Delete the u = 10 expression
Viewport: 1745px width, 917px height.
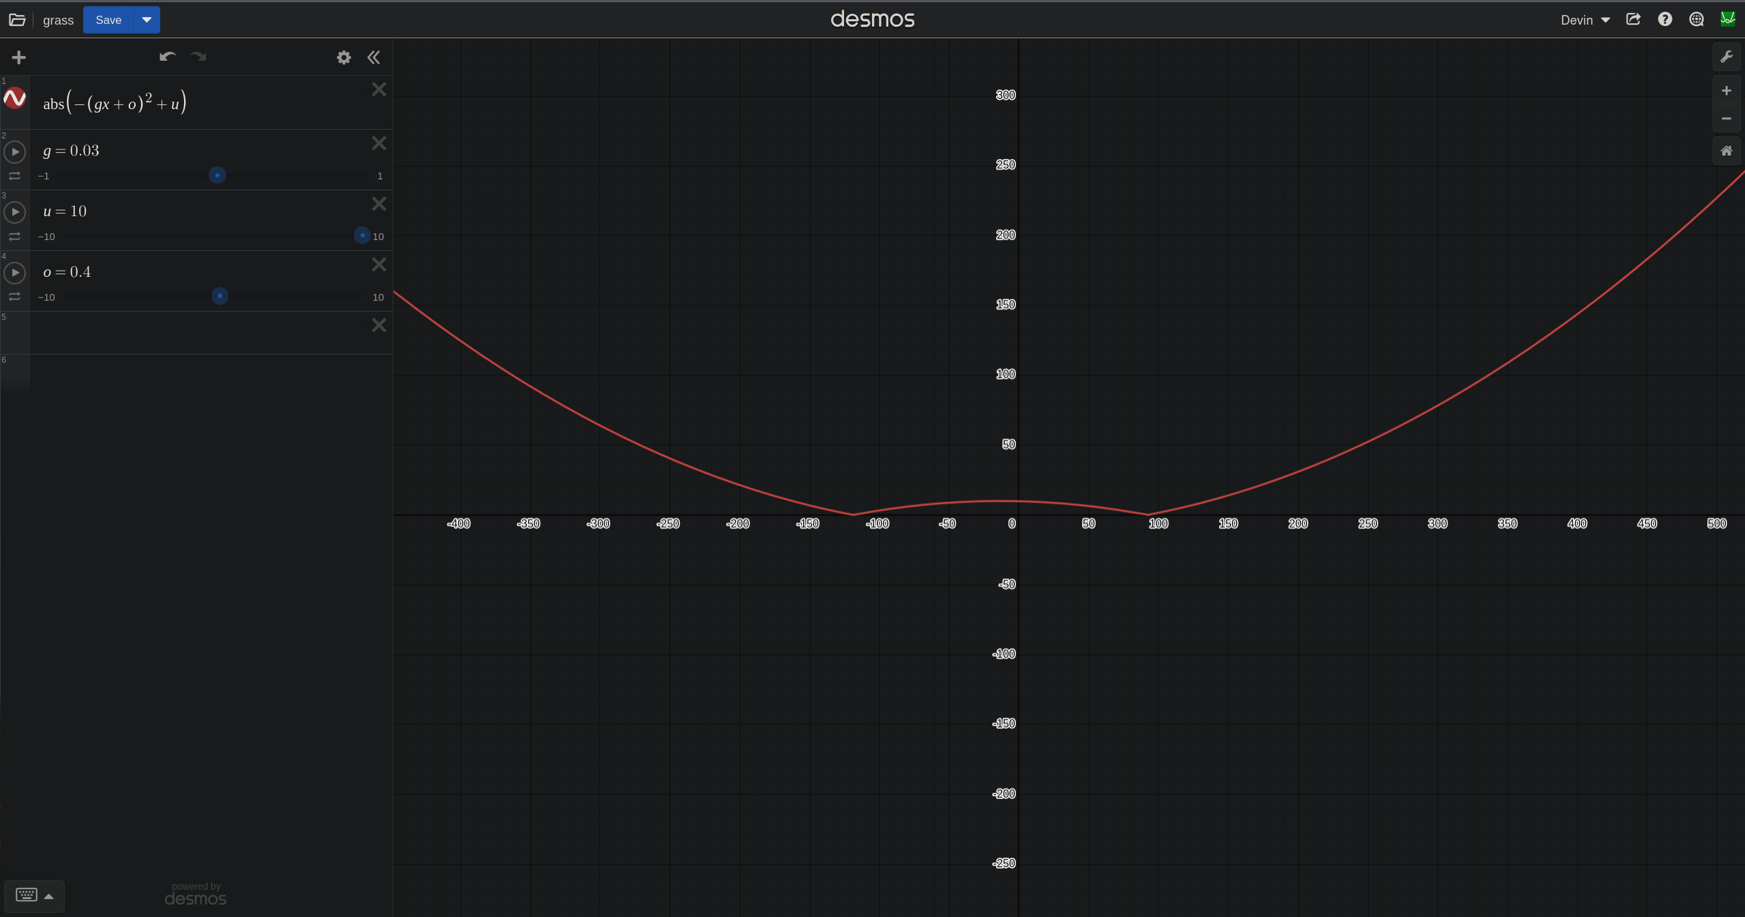coord(379,204)
